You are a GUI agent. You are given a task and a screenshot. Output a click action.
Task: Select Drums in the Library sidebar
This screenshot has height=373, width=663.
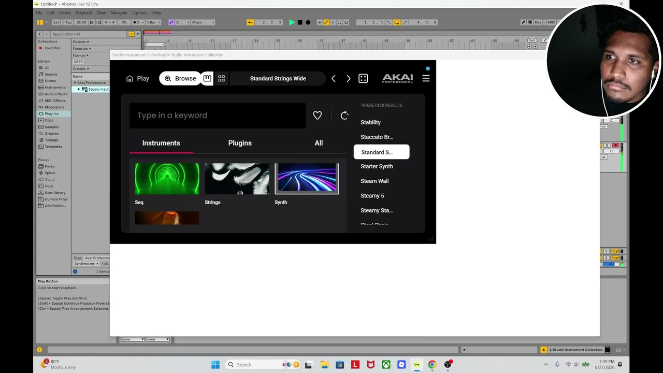tap(50, 81)
